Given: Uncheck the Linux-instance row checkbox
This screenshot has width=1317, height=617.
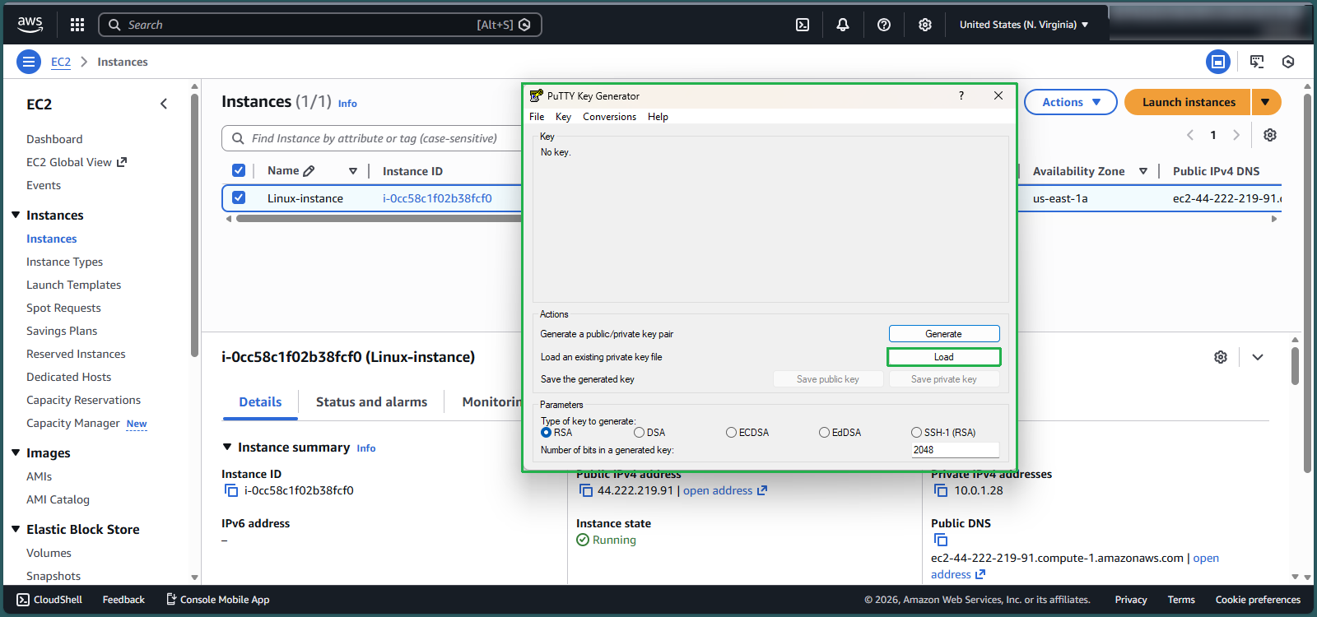Looking at the screenshot, I should [239, 198].
